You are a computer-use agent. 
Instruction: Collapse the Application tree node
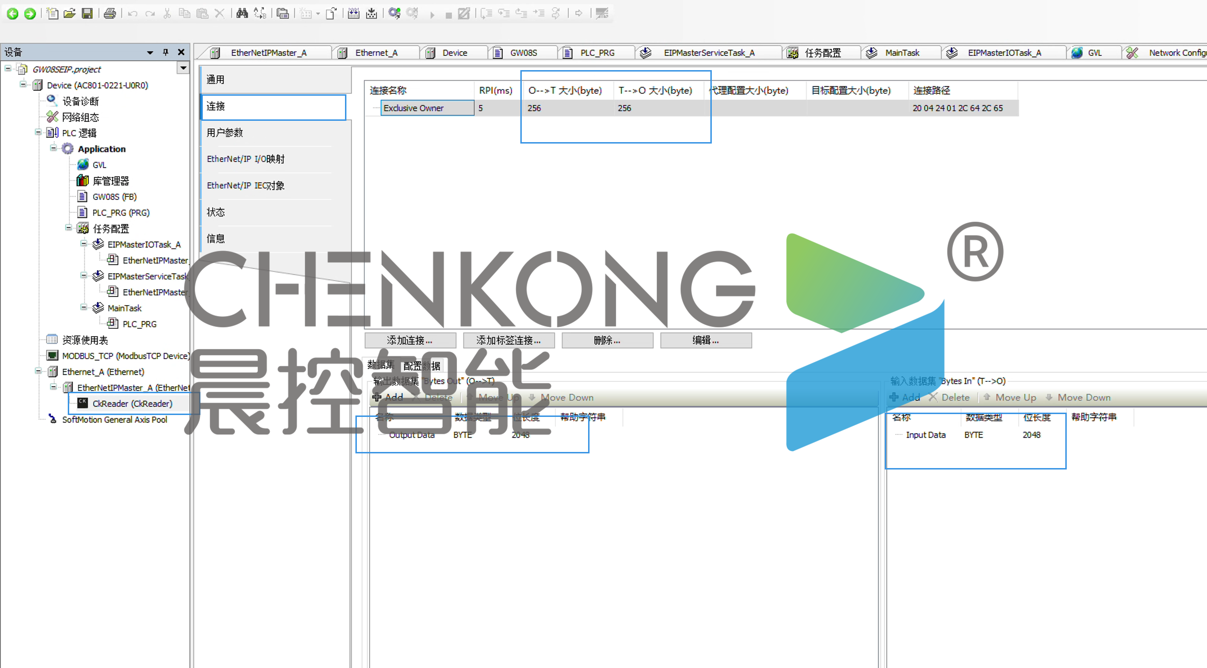click(54, 148)
